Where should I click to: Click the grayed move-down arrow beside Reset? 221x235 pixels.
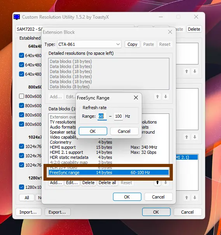[x=165, y=183]
